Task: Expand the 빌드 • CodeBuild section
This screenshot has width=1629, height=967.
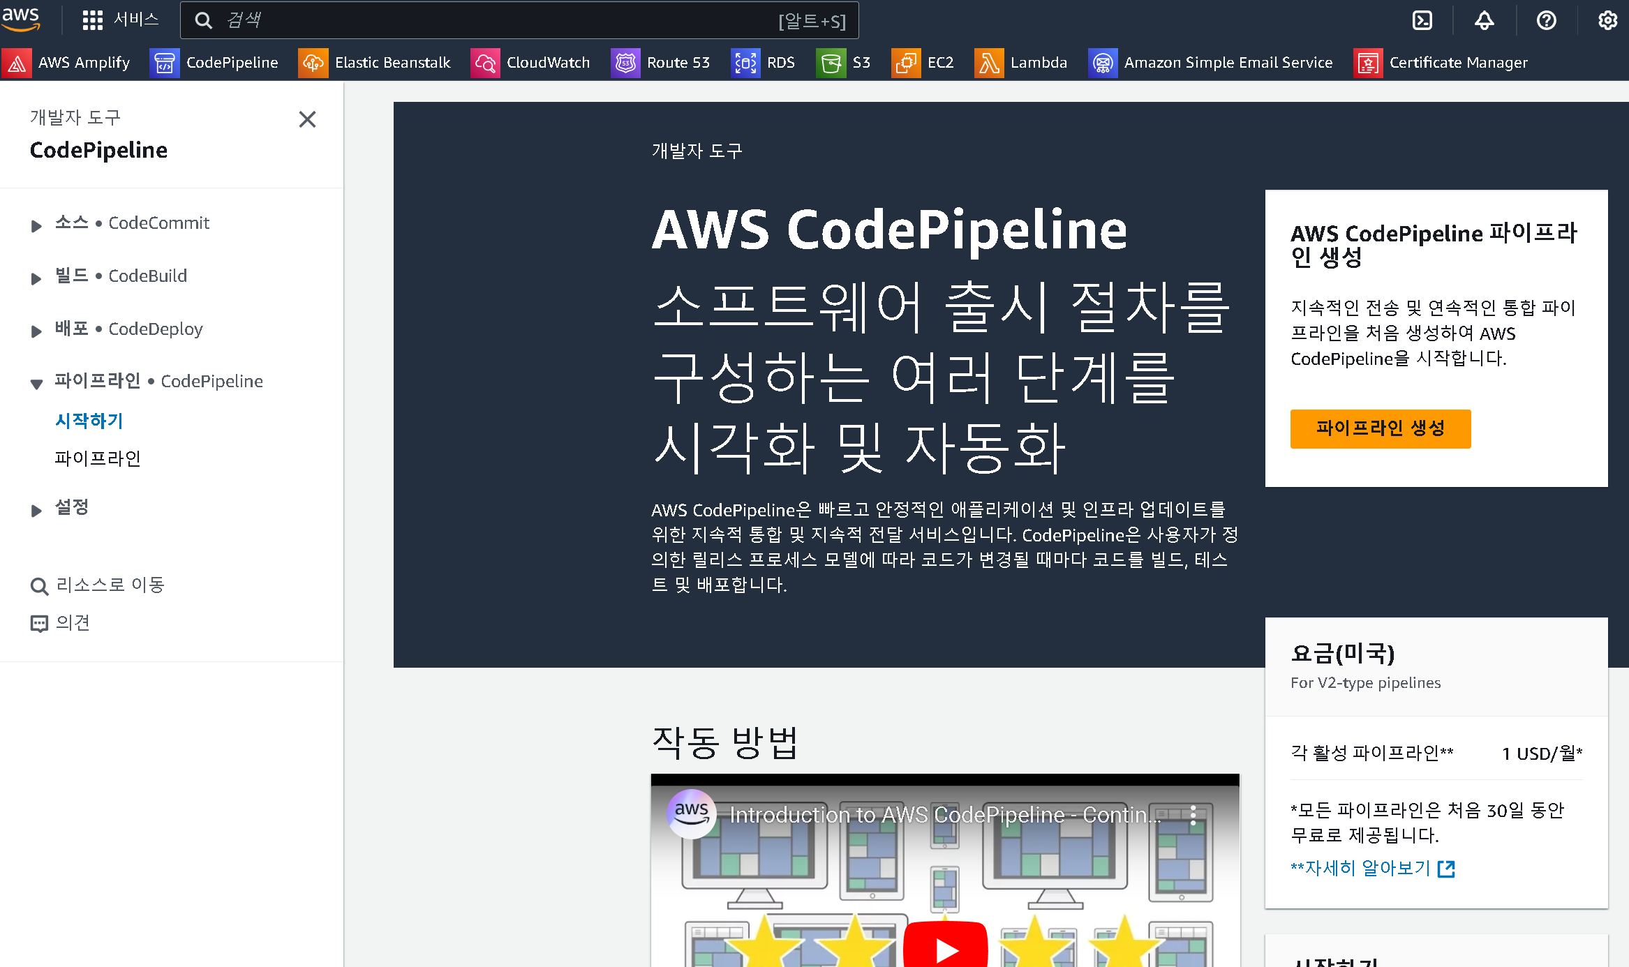Action: coord(36,278)
